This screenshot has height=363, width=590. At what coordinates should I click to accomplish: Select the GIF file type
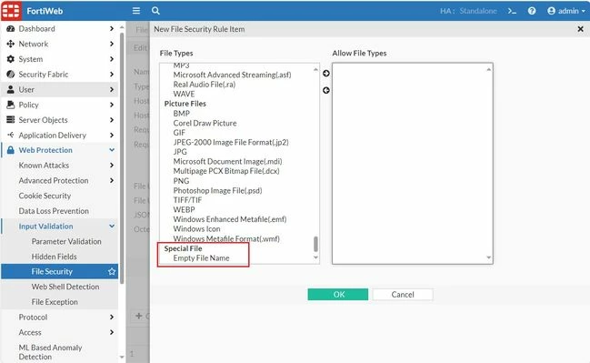[x=179, y=133]
